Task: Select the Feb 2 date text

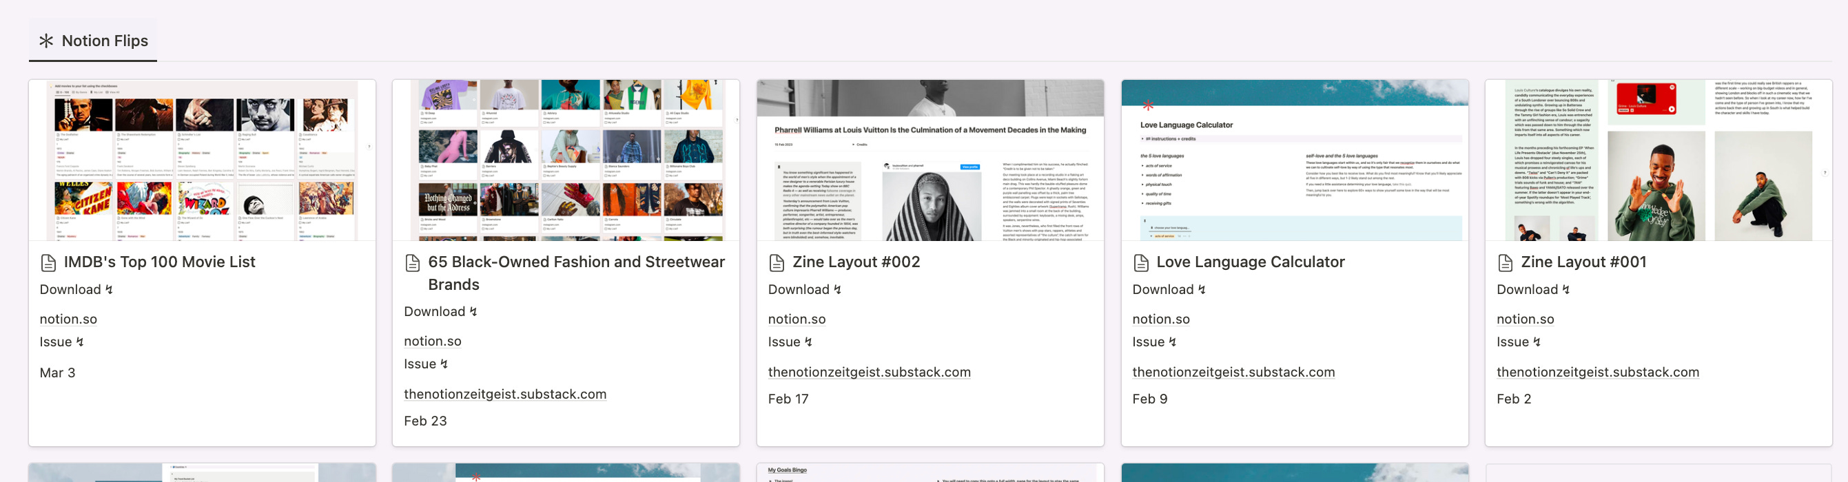Action: [x=1515, y=399]
